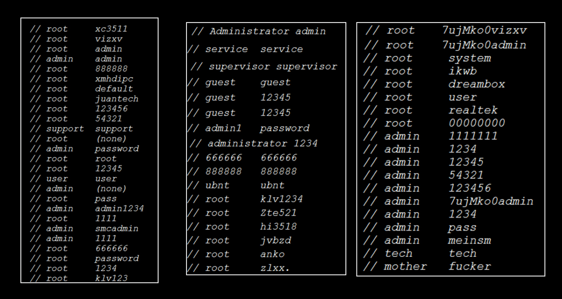Click the klv123 text in left panel
The height and width of the screenshot is (299, 562).
[111, 278]
